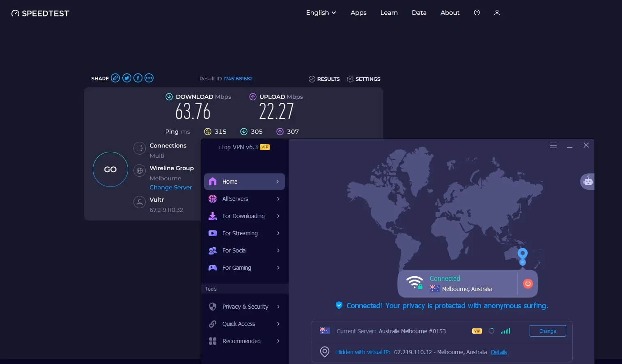622x364 pixels.
Task: Open the user account icon
Action: coord(497,13)
